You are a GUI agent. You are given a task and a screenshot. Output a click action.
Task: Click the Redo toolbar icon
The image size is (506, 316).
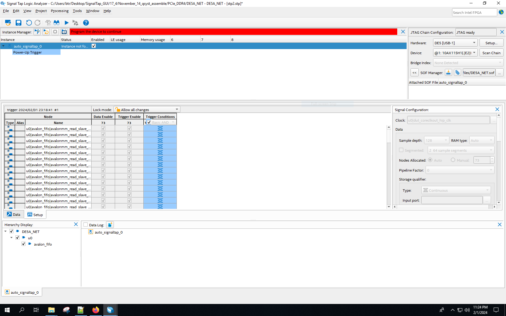click(x=38, y=23)
